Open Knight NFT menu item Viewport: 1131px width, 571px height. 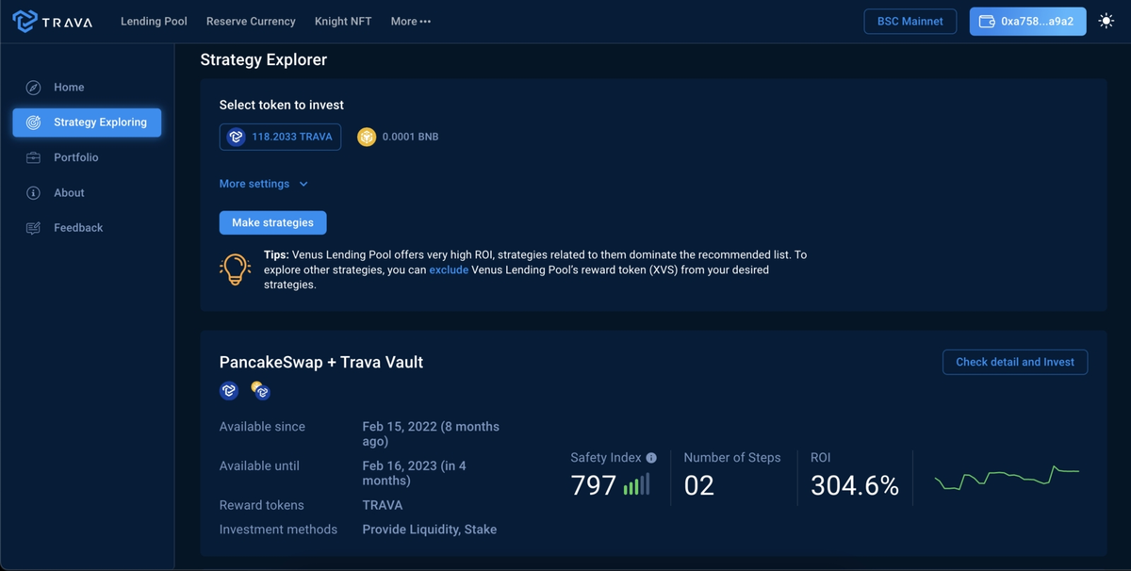[342, 22]
